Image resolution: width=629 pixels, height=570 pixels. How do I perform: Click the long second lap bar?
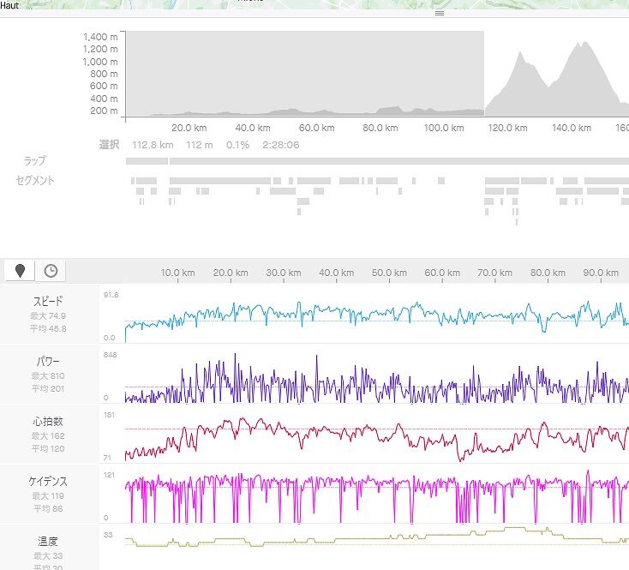coord(399,161)
